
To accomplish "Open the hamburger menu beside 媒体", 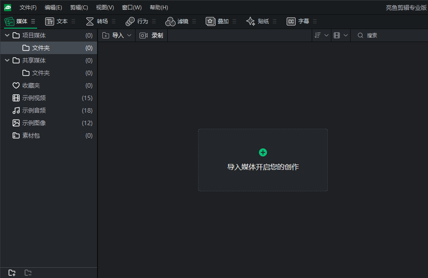I will [33, 21].
